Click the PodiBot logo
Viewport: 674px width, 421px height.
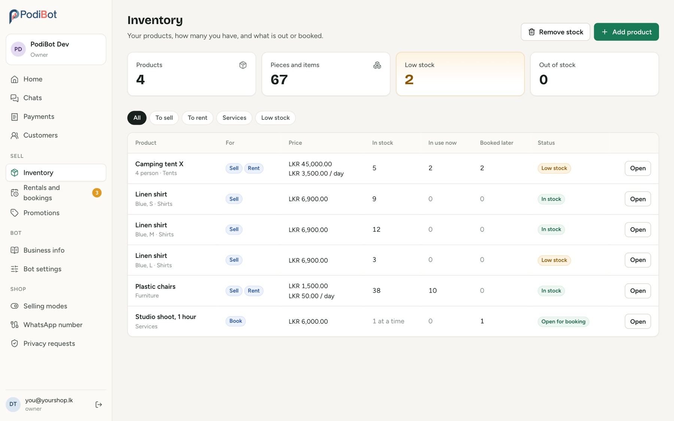(33, 16)
